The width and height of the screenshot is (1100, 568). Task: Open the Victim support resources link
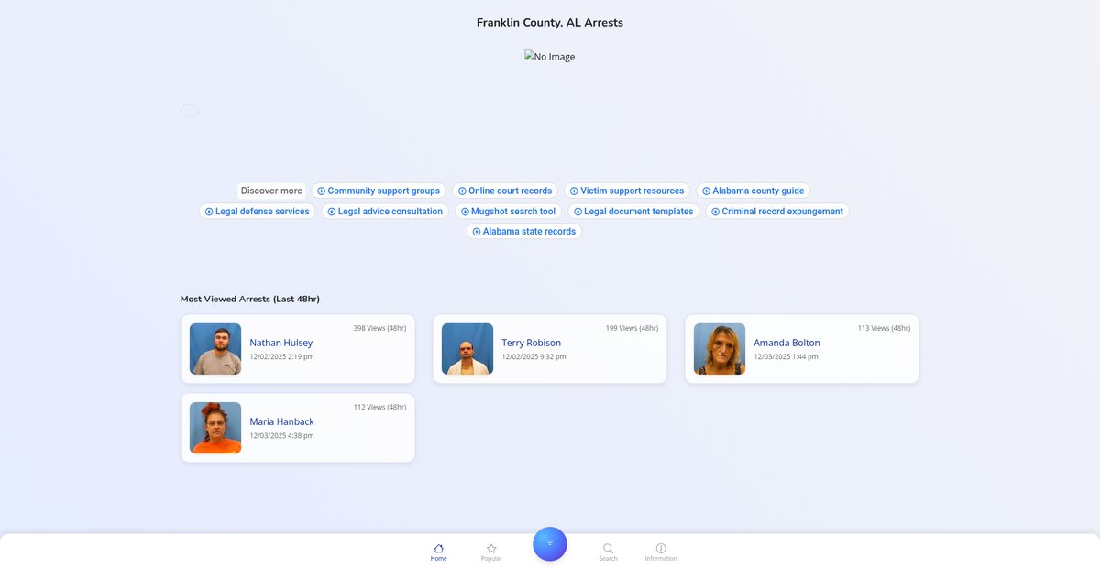coord(627,191)
